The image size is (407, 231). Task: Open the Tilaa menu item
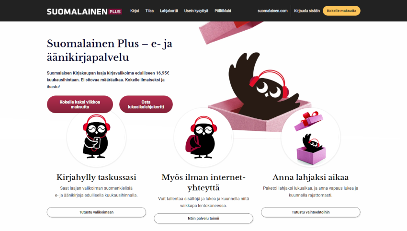click(149, 11)
